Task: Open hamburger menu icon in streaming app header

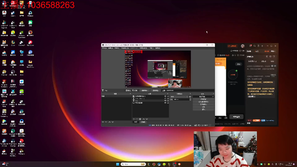Action: pyautogui.click(x=262, y=46)
